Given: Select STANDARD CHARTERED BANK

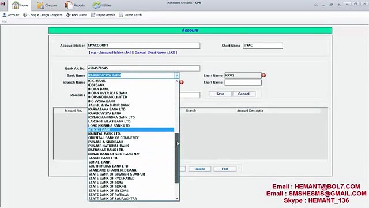Looking at the screenshot, I should coord(131,170).
